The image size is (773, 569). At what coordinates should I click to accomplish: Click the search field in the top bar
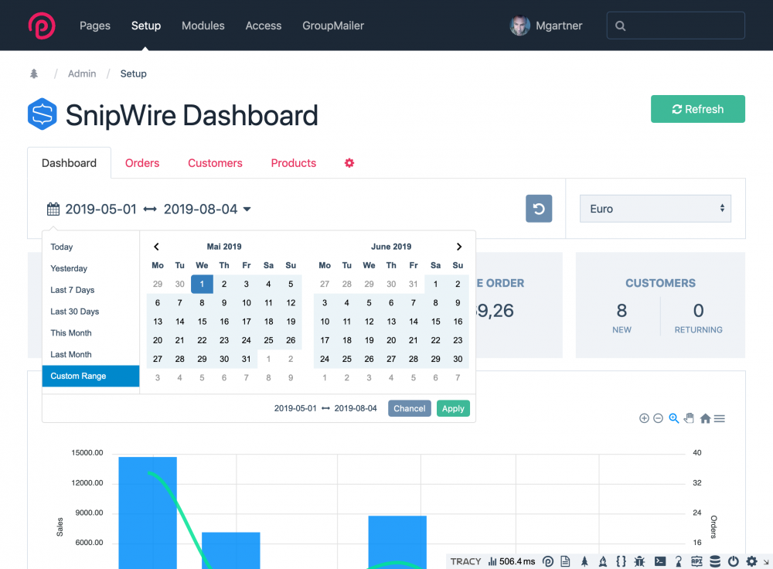click(x=676, y=26)
